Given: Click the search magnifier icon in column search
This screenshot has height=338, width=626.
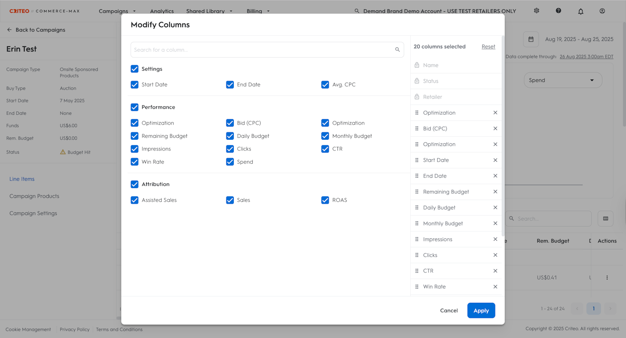Looking at the screenshot, I should [398, 50].
